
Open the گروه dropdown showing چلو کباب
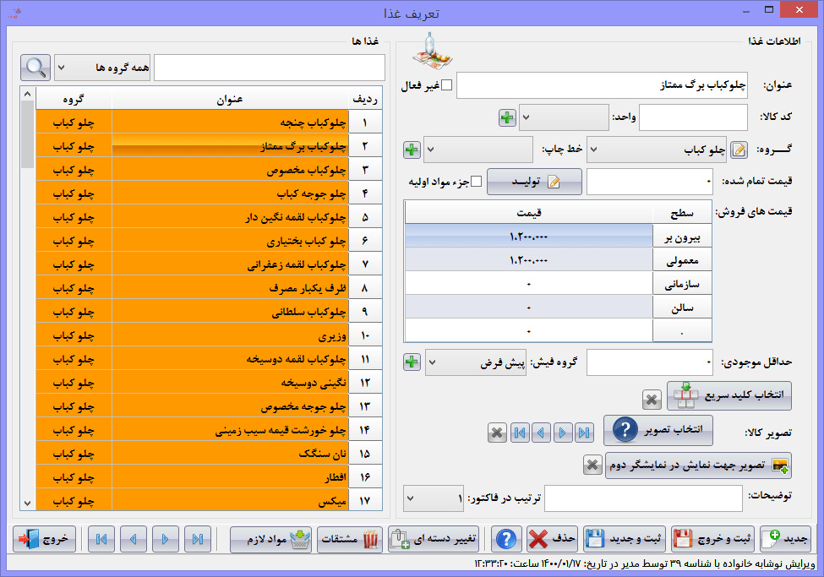[x=657, y=150]
